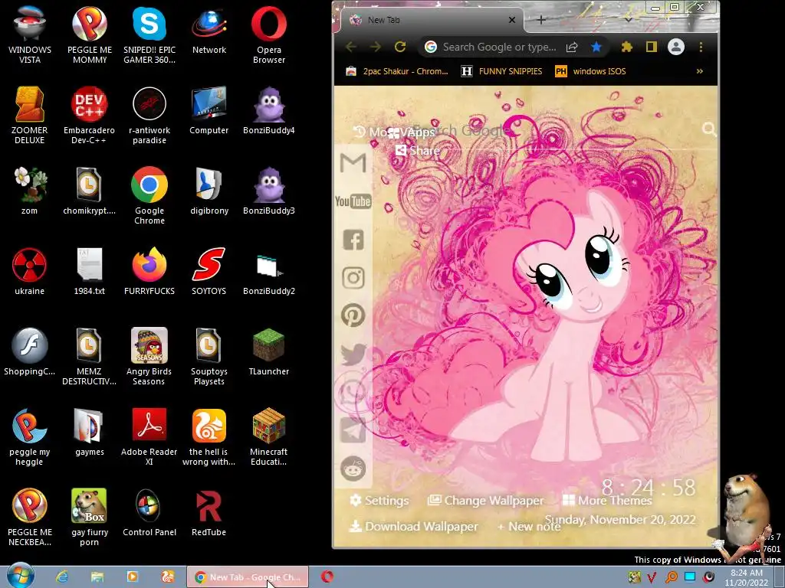Image resolution: width=785 pixels, height=588 pixels.
Task: Open the Chrome three-dot menu
Action: click(x=701, y=47)
